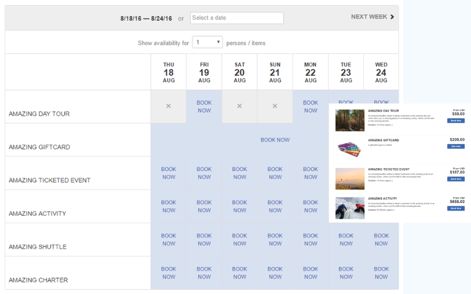The image size is (471, 294).
Task: Click unavailable X for Saturday Day Tour
Action: [240, 106]
